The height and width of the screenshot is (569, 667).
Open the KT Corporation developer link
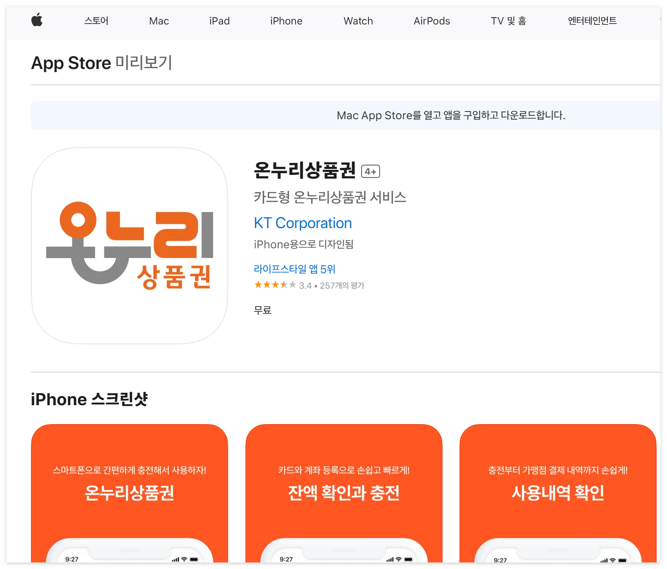point(302,223)
